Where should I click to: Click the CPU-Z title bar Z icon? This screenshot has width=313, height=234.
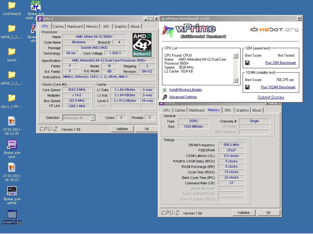tap(40, 19)
